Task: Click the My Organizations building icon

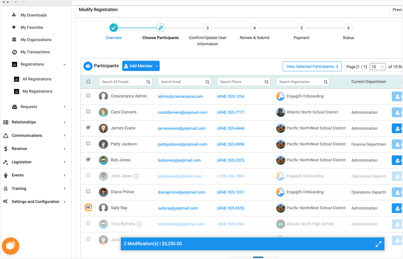Action: click(14, 40)
